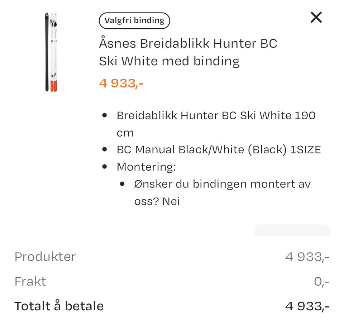Click the bold 4 933,- total amount

(x=307, y=306)
